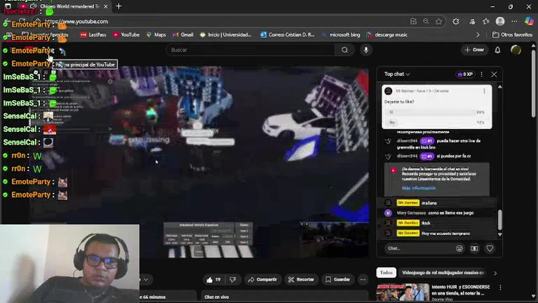Select Videojuego de rol multijugador chip

point(443,273)
